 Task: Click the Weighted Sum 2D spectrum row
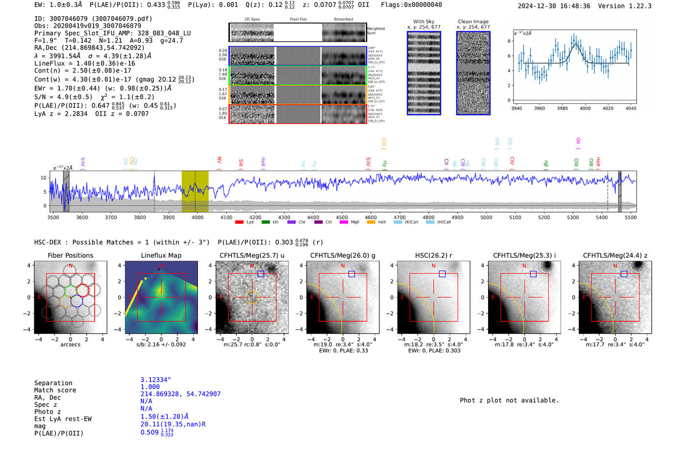[x=298, y=32]
